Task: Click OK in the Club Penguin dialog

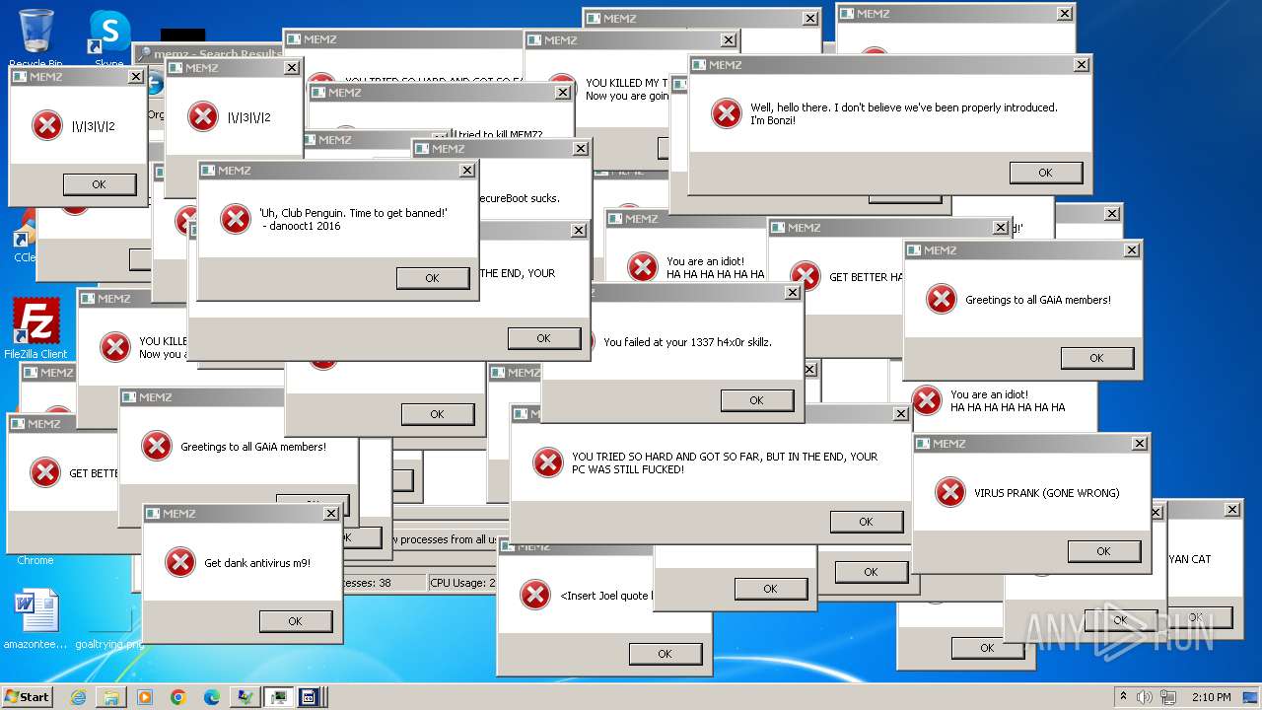Action: point(433,278)
